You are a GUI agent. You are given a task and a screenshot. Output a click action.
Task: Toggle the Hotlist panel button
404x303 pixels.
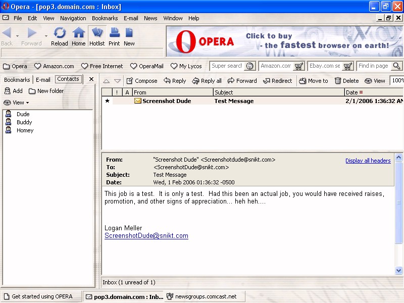[97, 36]
